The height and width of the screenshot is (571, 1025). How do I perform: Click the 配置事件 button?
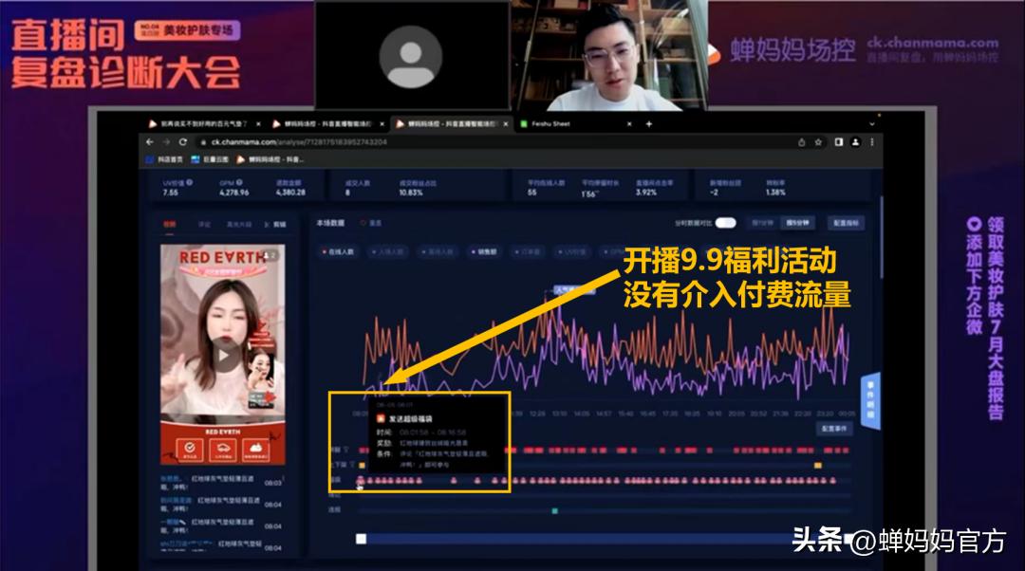(833, 428)
